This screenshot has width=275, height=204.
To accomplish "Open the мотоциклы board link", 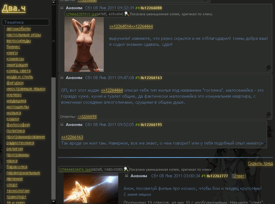I will click(x=18, y=107).
